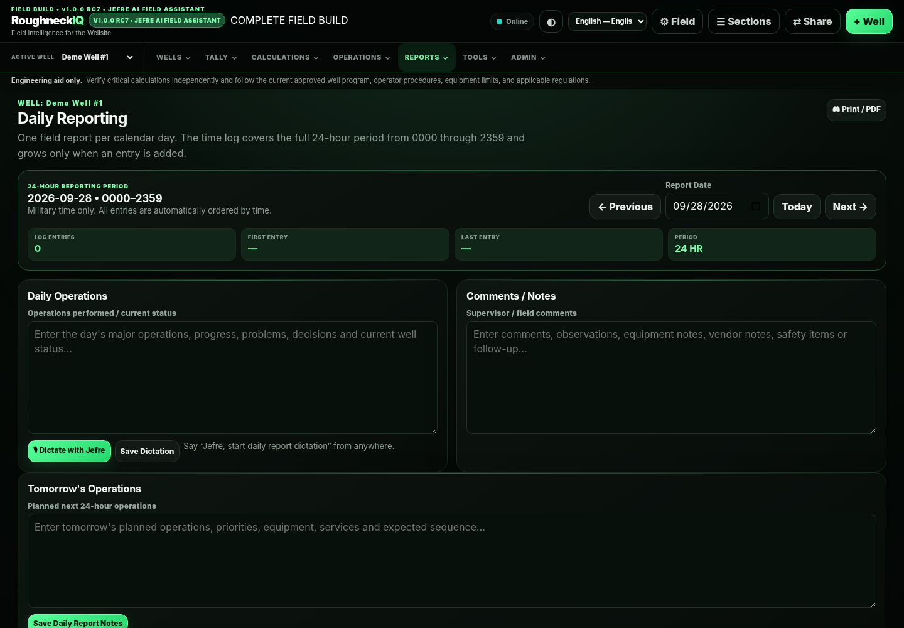This screenshot has height=628, width=904.
Task: Open the Sections menu button
Action: coord(744,21)
